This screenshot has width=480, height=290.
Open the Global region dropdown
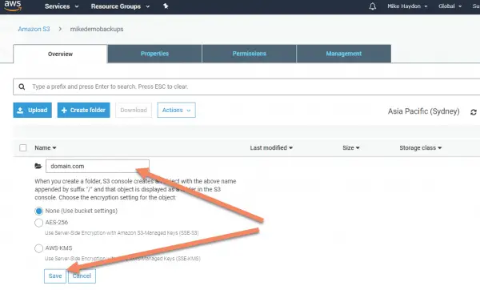pyautogui.click(x=450, y=6)
